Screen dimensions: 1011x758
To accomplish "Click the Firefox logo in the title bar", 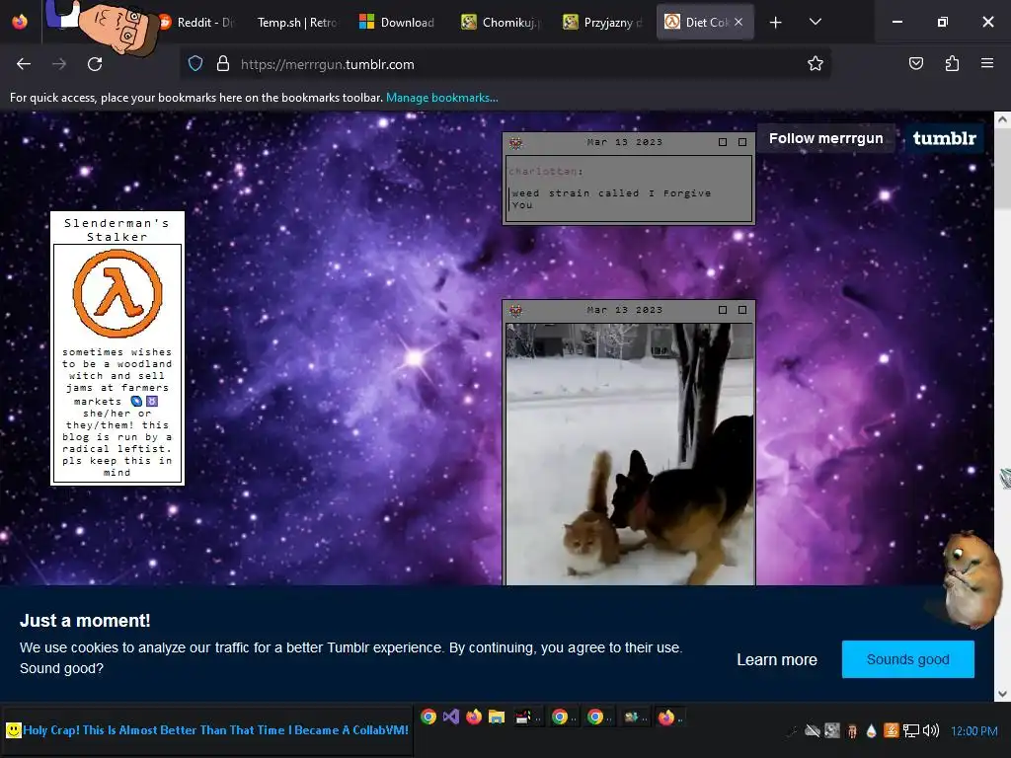I will pos(20,22).
